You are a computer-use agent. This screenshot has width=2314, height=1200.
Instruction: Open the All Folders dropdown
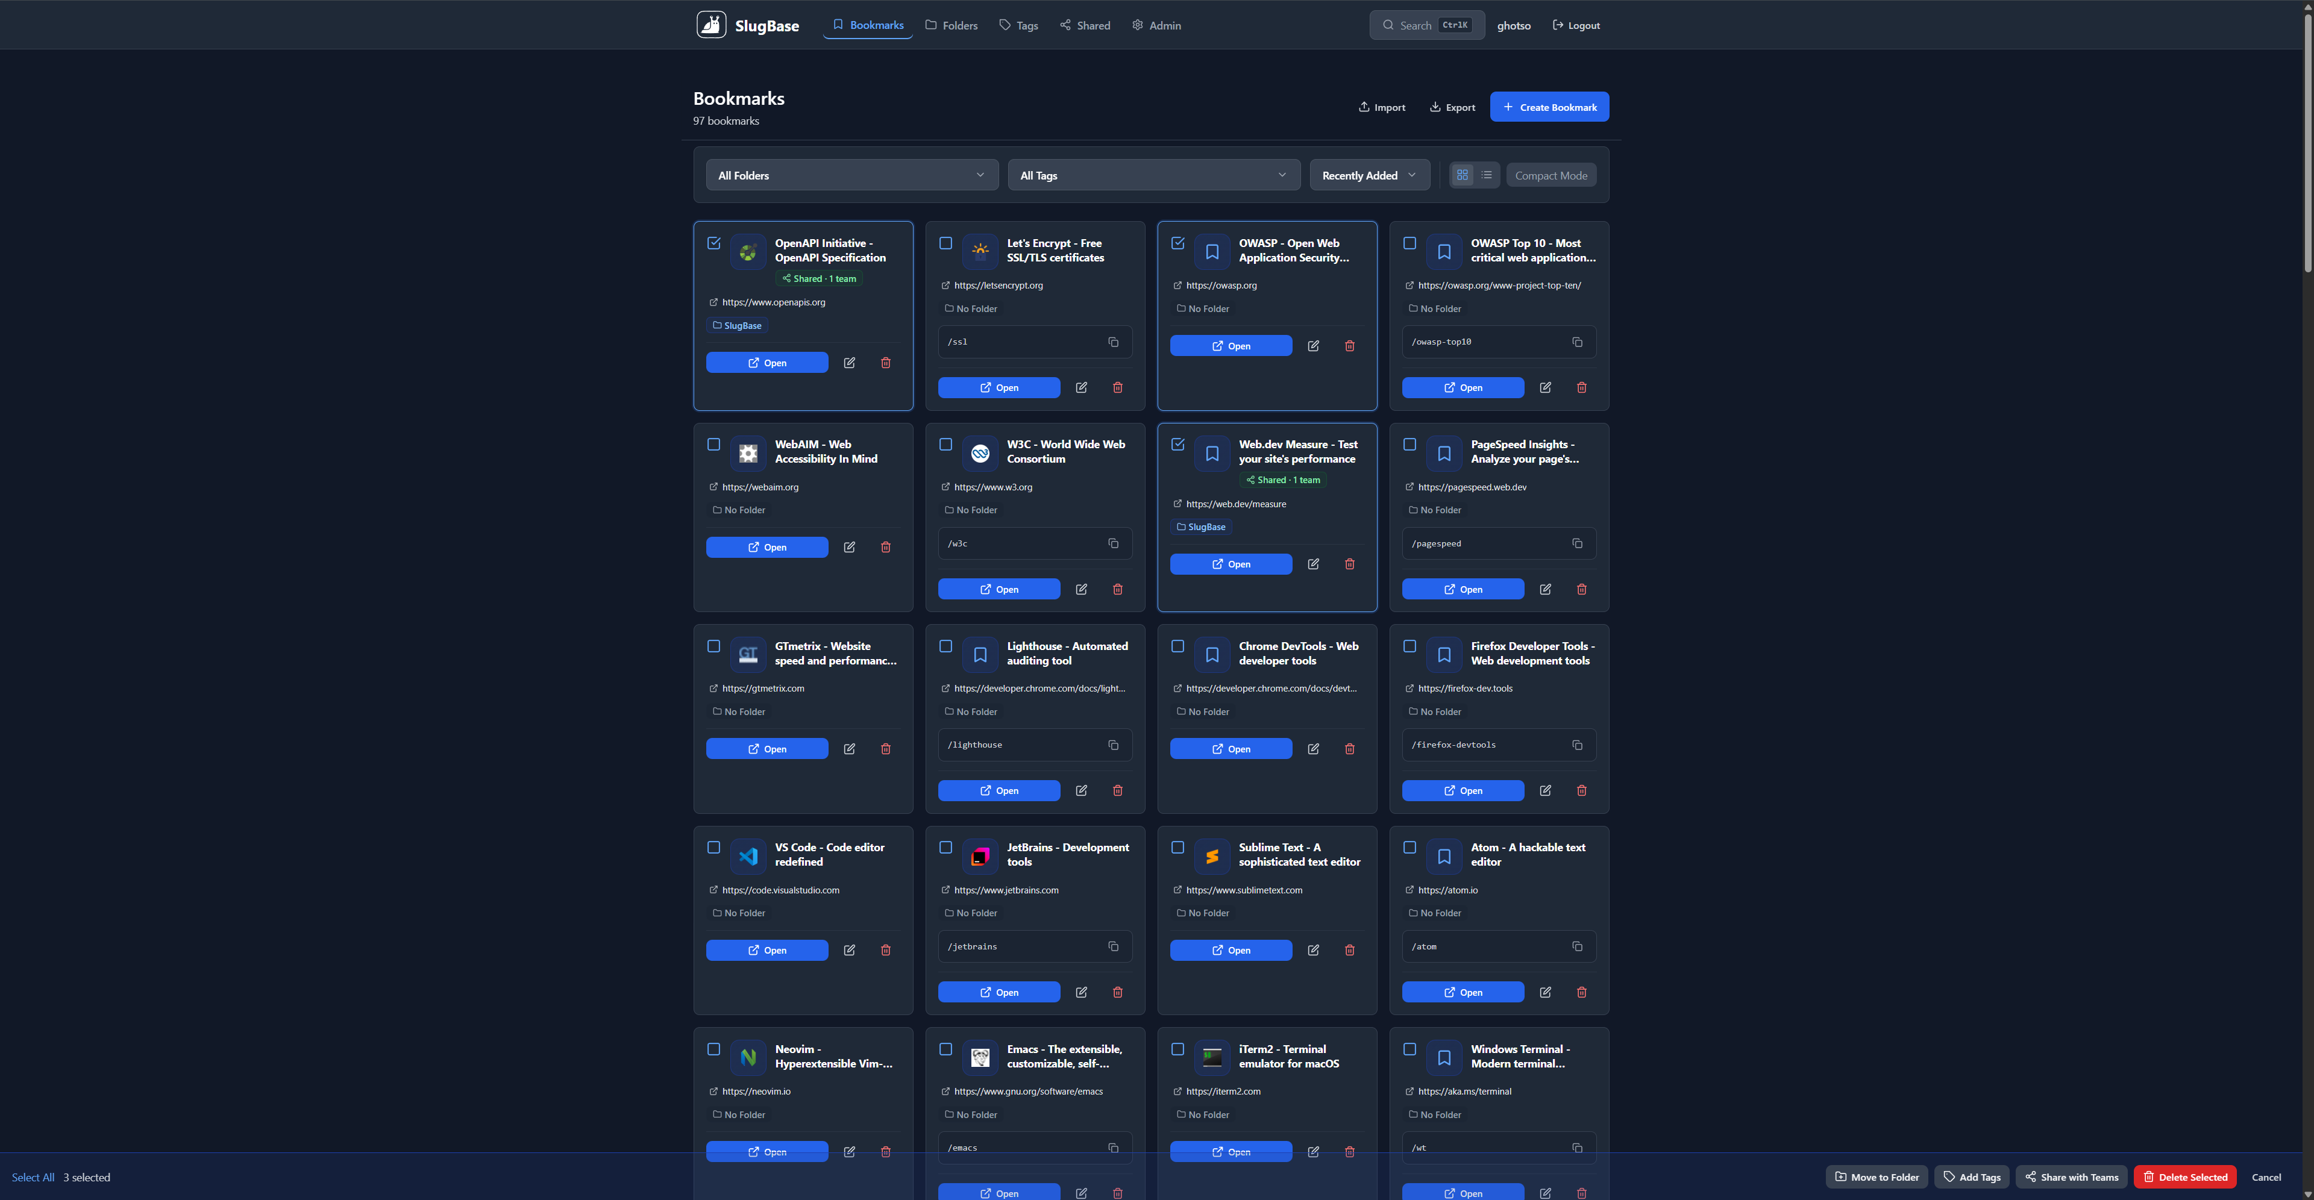(x=851, y=174)
